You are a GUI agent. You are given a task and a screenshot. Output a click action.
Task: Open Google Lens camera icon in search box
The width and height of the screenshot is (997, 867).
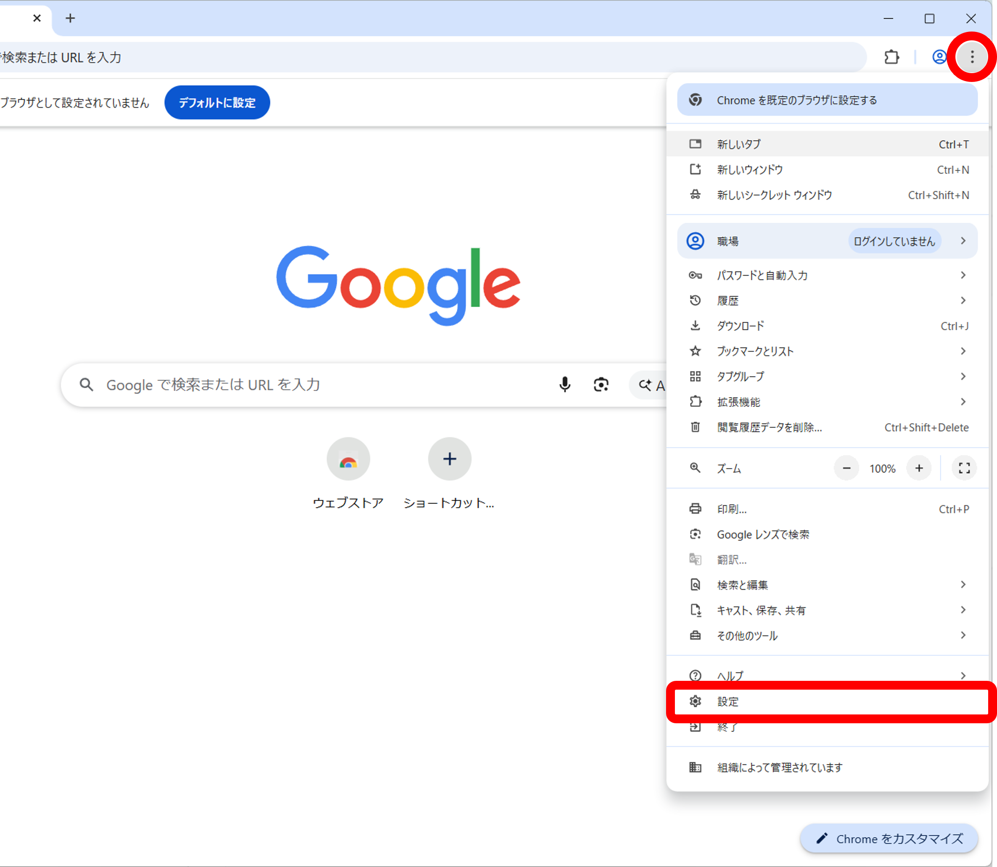[x=600, y=385]
